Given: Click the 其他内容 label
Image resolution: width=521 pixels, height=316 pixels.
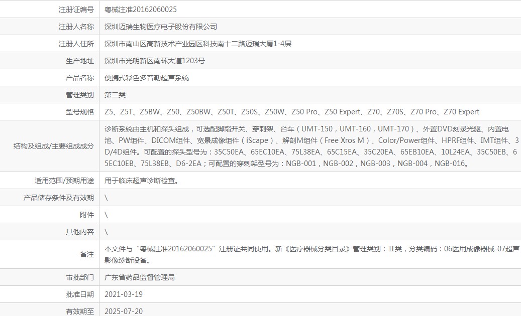Looking at the screenshot, I should [x=80, y=232].
